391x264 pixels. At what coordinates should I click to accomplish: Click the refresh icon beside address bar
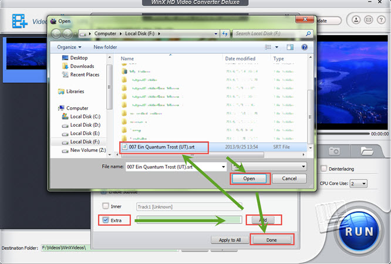click(x=224, y=34)
